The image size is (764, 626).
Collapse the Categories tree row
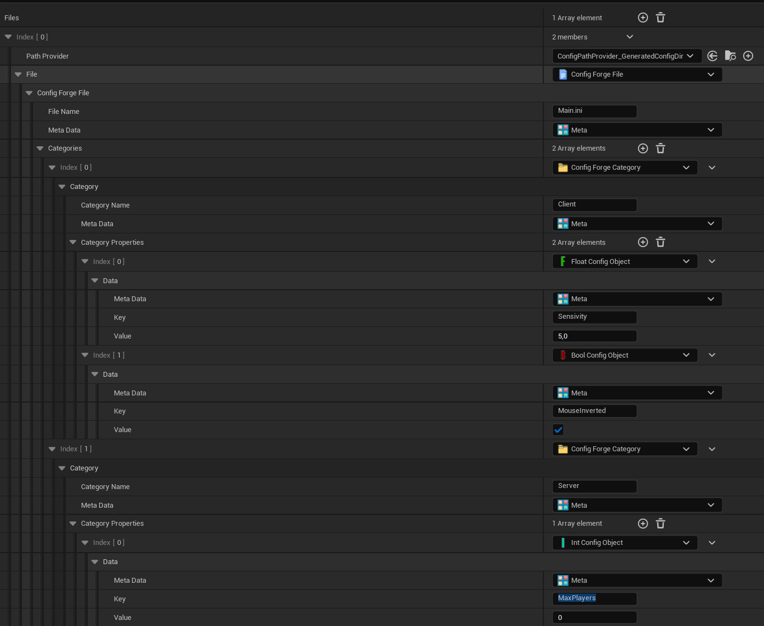40,148
